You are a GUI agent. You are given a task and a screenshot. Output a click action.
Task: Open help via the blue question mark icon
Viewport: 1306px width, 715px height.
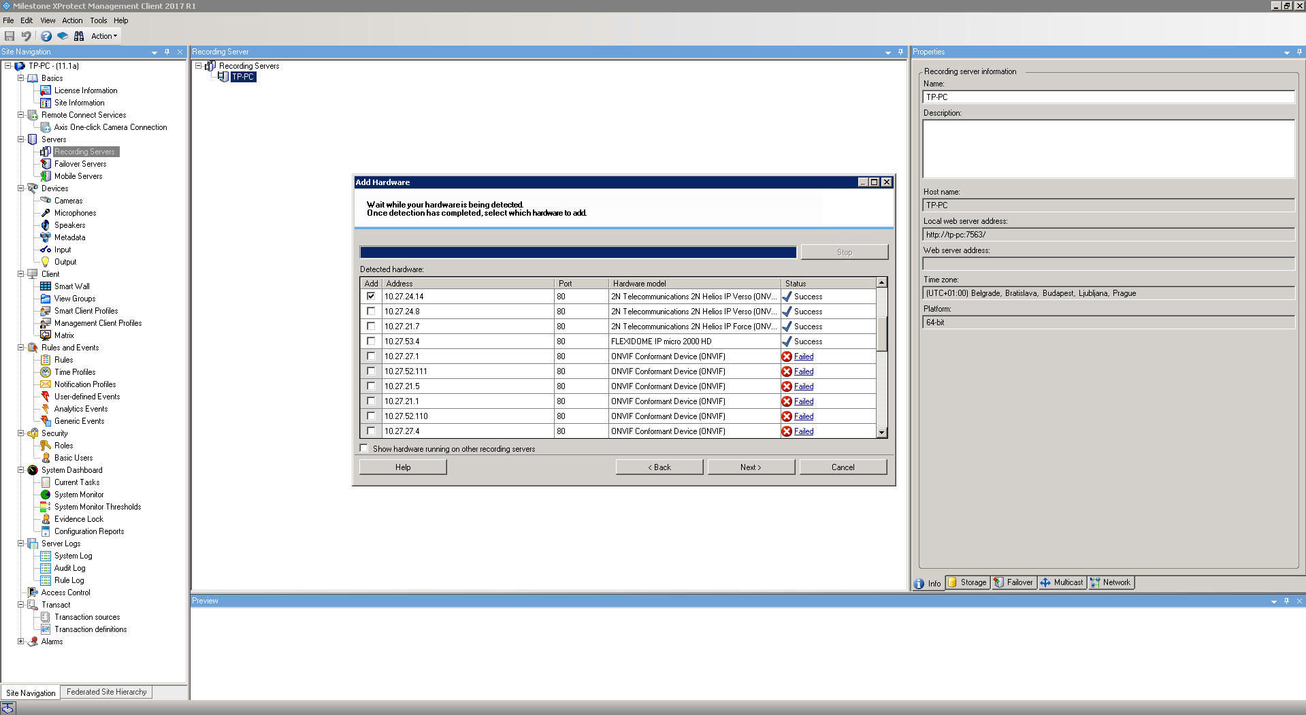point(46,36)
